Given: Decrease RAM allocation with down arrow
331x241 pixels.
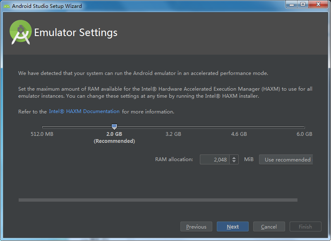Looking at the screenshot, I should click(x=234, y=161).
